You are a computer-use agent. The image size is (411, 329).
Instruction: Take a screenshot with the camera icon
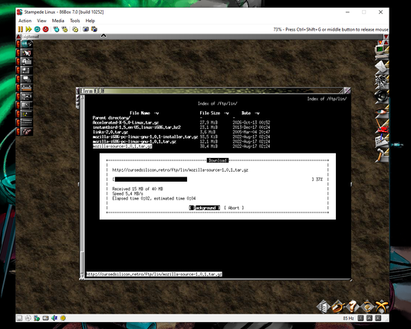coord(86,29)
